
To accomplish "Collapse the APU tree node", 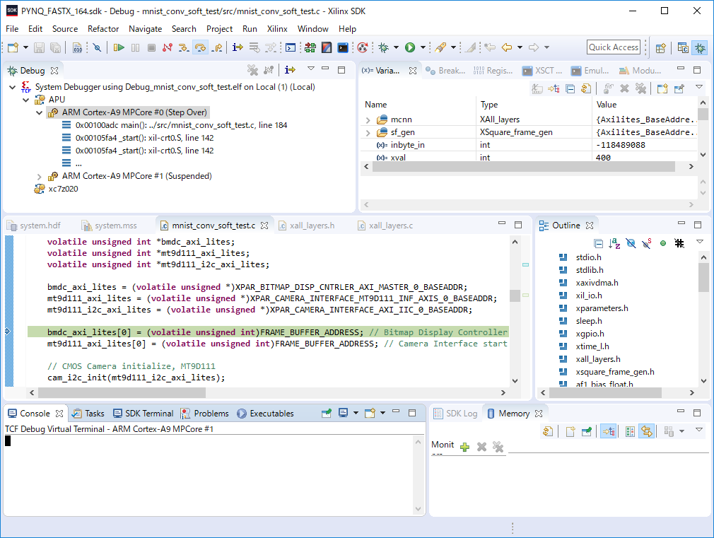I will pyautogui.click(x=26, y=100).
